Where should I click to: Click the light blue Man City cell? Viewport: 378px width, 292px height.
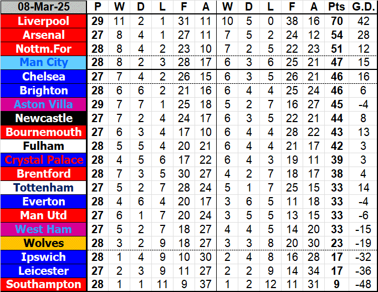coord(44,63)
